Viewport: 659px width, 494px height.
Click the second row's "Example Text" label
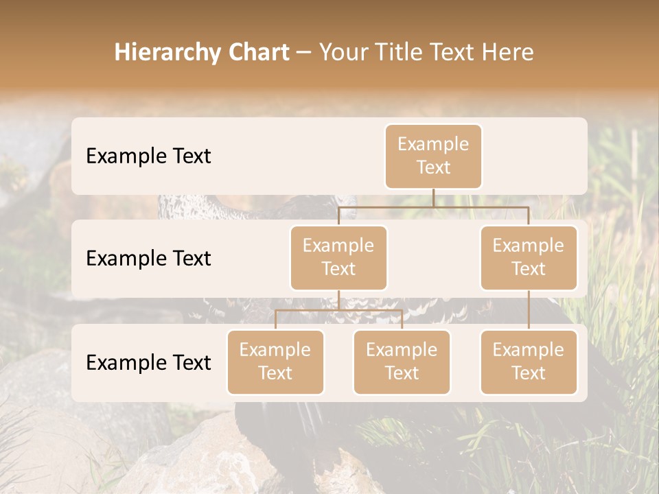[x=148, y=258]
